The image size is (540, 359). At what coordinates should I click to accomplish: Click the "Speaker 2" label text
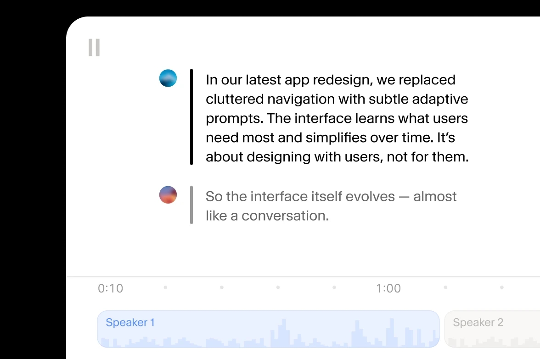478,322
